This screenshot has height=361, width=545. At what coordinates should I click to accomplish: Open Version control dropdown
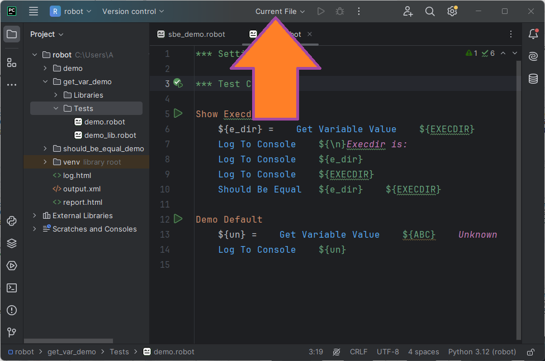point(133,12)
